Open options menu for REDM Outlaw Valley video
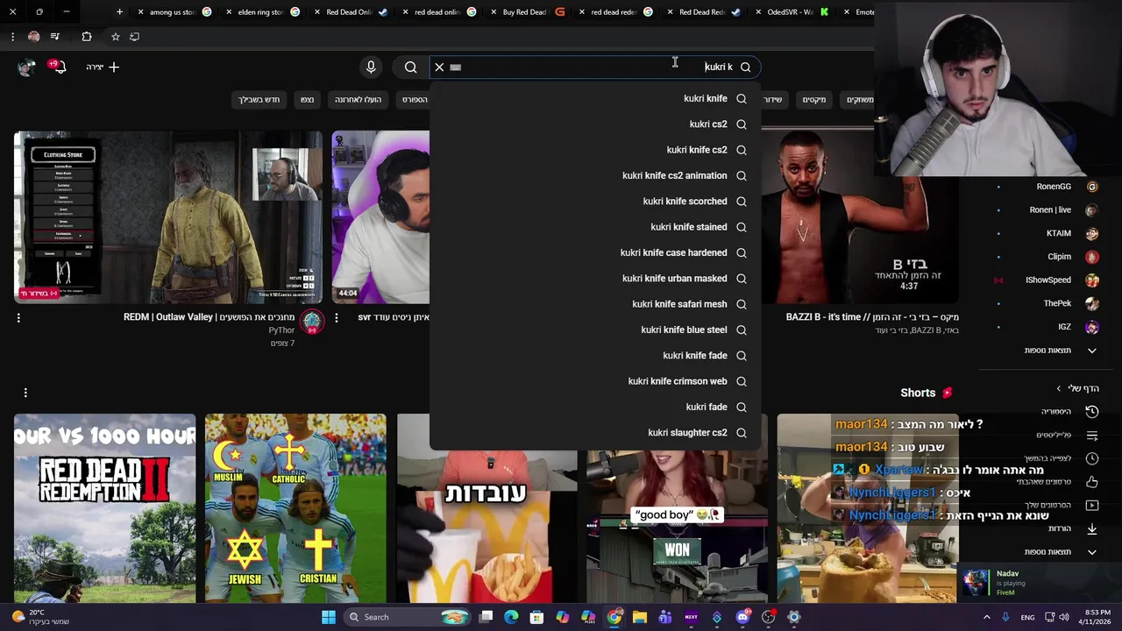The height and width of the screenshot is (631, 1122). (18, 318)
